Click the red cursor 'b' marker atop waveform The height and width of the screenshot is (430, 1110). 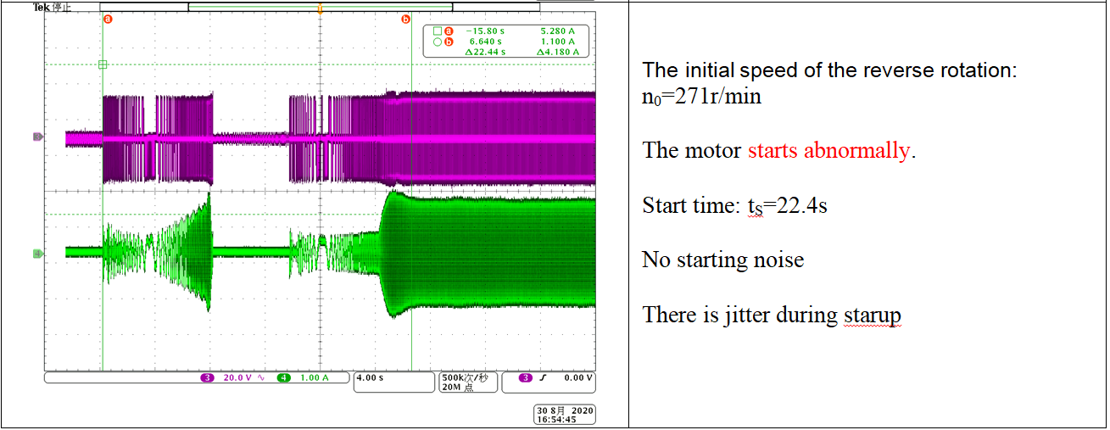coord(405,20)
